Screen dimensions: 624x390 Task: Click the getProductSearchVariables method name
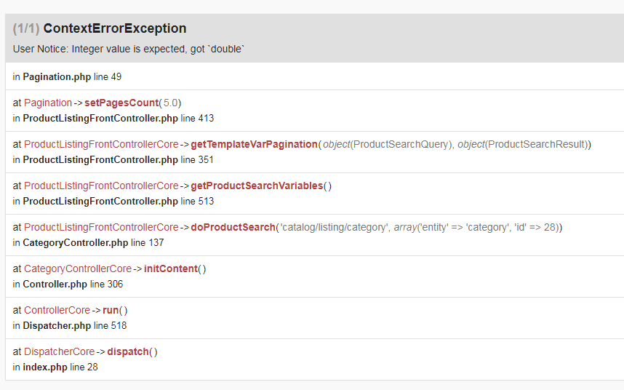257,186
